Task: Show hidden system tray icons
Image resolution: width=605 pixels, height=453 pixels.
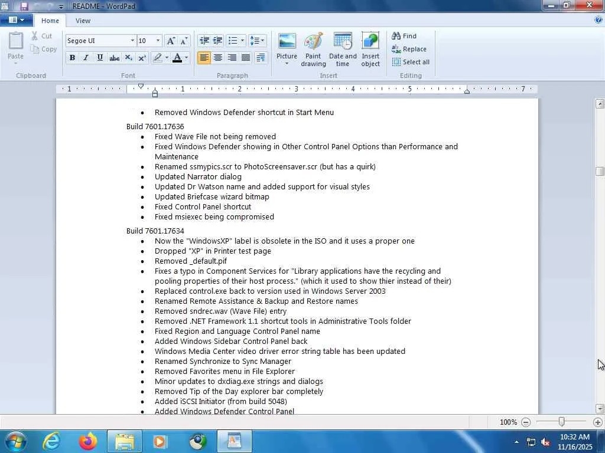Action: (516, 442)
